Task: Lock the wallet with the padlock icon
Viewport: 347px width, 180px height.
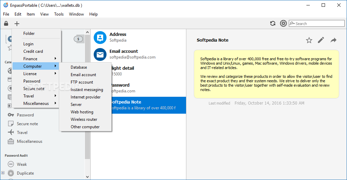Action: tap(6, 23)
